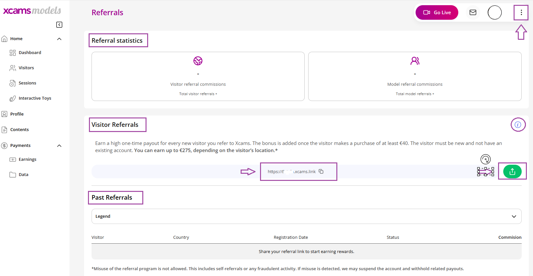Screen dimensions: 533x276
Task: Click the Legend chevron arrow
Action: point(514,216)
